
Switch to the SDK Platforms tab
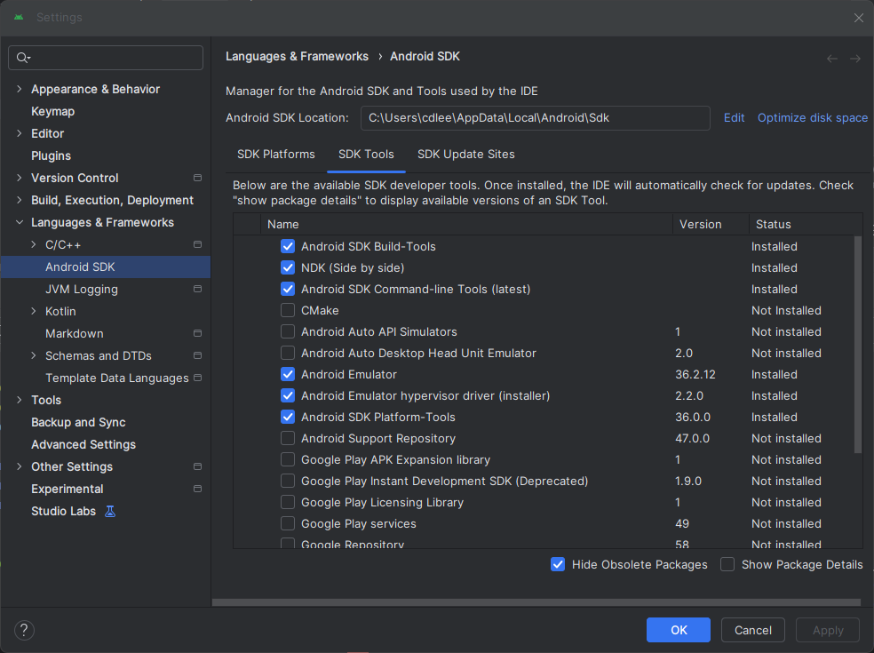point(275,155)
